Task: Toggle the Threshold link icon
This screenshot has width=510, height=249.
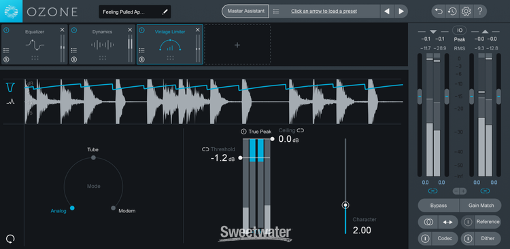Action: (205, 149)
